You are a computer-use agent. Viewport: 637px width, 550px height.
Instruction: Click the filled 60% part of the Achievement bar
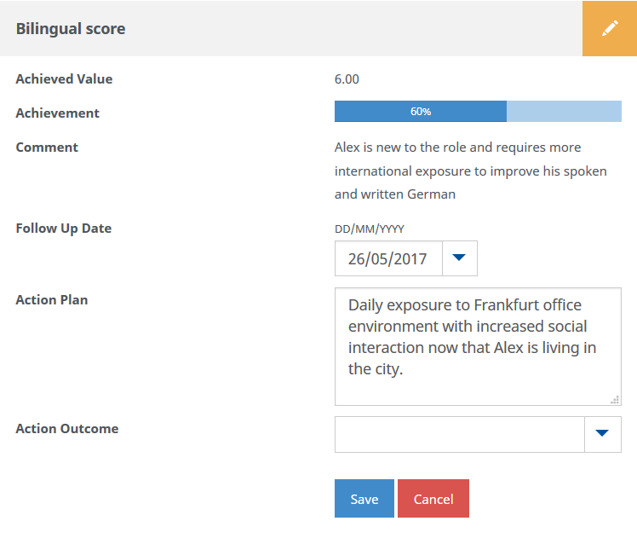point(420,112)
